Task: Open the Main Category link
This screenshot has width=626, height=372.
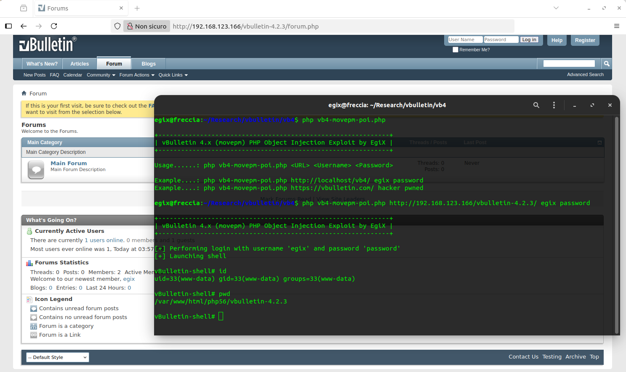Action: coord(45,142)
